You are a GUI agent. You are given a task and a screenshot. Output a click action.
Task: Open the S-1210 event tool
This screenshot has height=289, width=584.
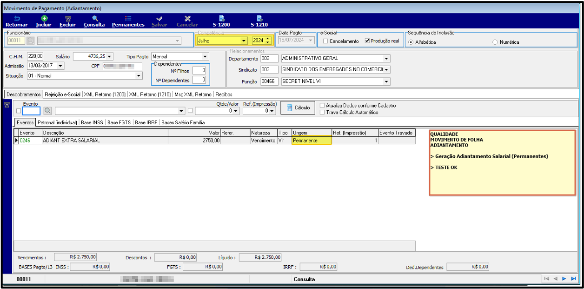[x=259, y=21]
